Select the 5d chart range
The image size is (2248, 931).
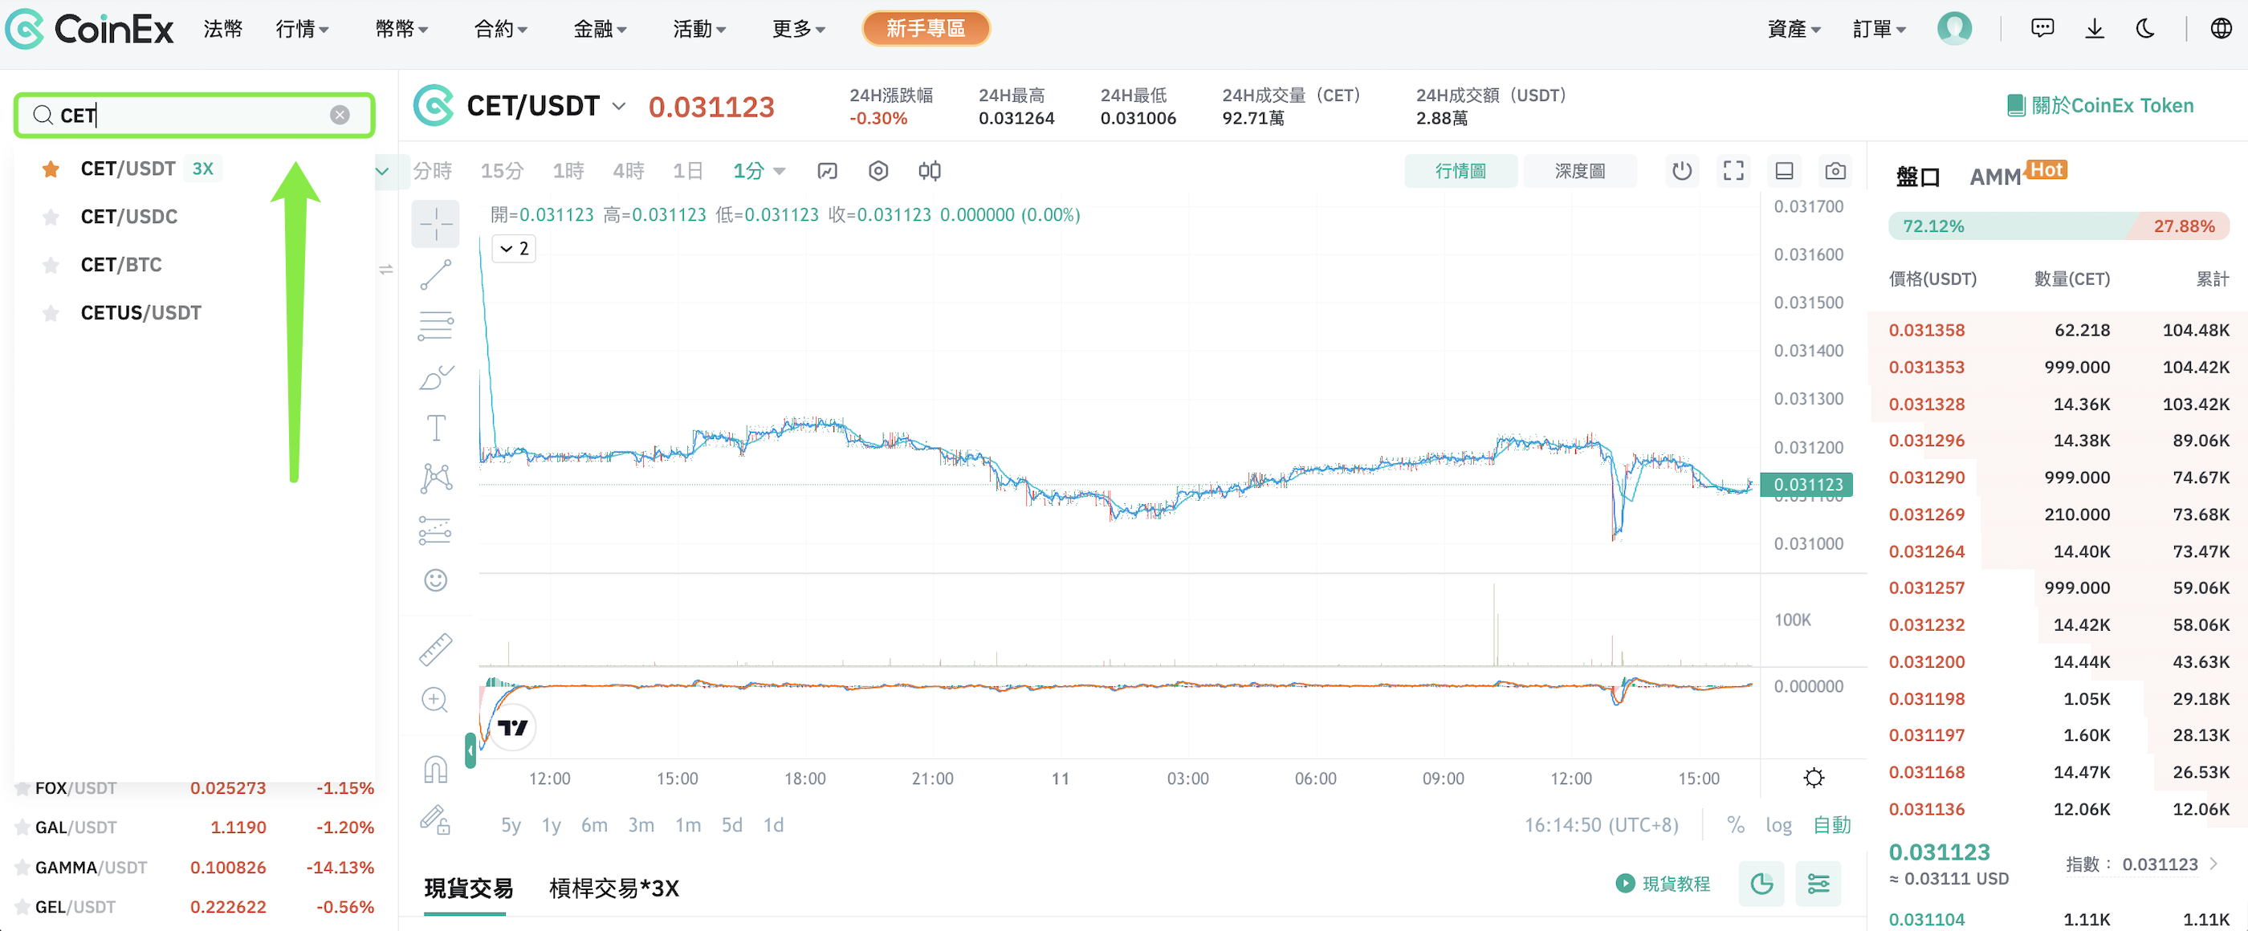coord(731,824)
